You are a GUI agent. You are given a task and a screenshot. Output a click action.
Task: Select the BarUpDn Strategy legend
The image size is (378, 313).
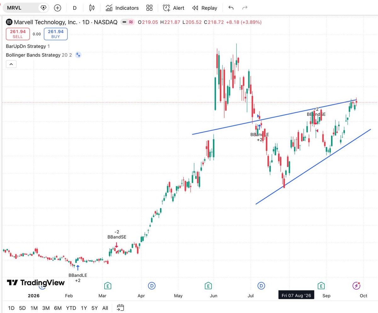pyautogui.click(x=28, y=46)
